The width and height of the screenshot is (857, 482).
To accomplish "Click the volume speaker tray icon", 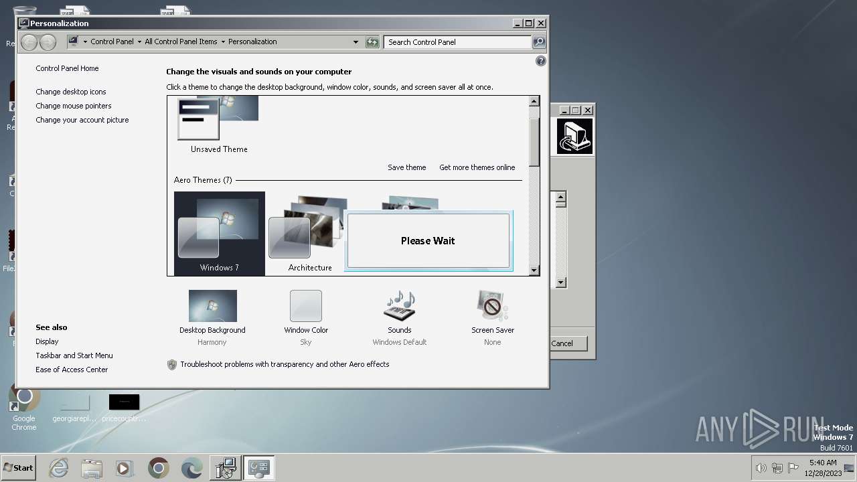I will coord(761,468).
